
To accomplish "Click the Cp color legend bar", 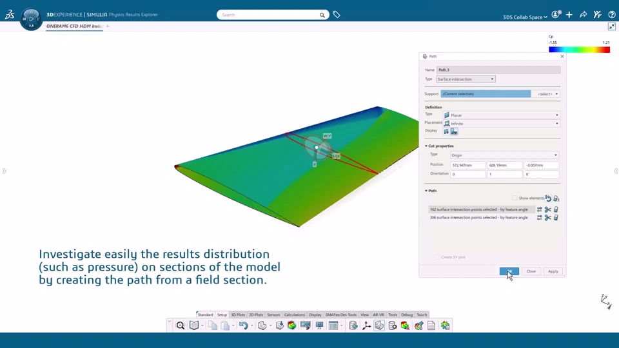I will (x=579, y=50).
